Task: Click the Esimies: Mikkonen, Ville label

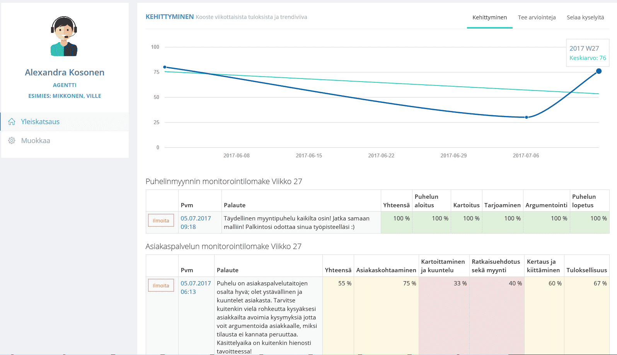Action: (65, 96)
